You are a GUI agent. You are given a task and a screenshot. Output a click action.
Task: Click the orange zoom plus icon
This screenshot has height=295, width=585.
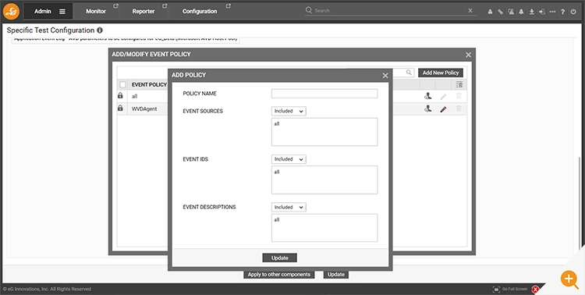point(569,279)
